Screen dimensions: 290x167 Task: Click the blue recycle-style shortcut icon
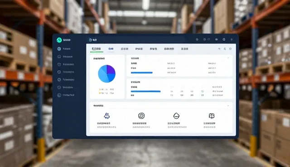click(107, 116)
